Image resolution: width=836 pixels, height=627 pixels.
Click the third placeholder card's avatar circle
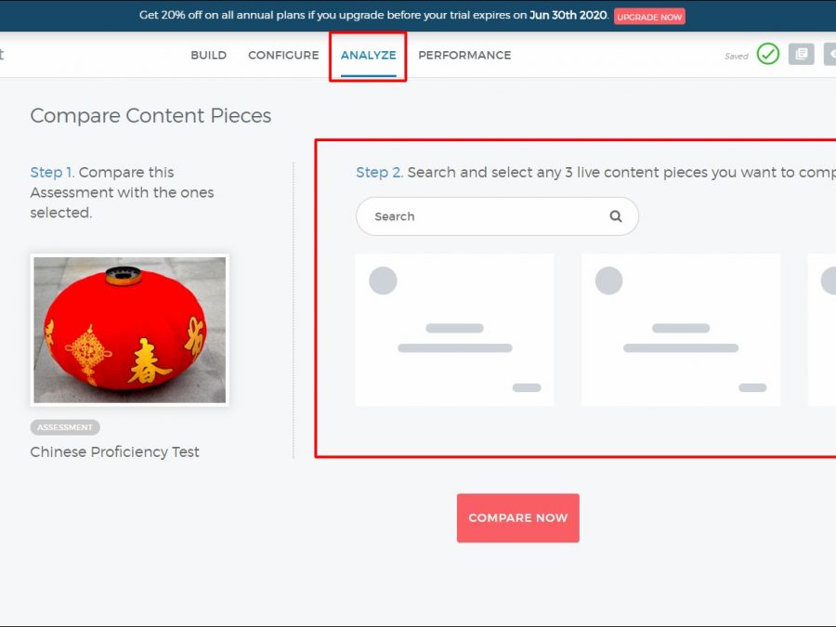[x=829, y=281]
